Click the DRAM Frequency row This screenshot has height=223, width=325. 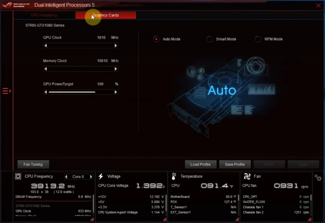tap(53, 197)
